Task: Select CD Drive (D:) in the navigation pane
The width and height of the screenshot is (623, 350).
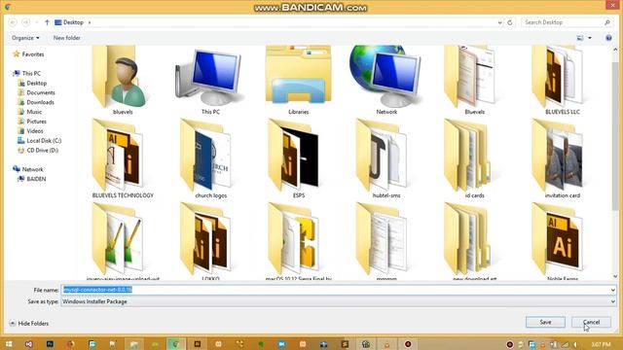Action: [x=38, y=150]
